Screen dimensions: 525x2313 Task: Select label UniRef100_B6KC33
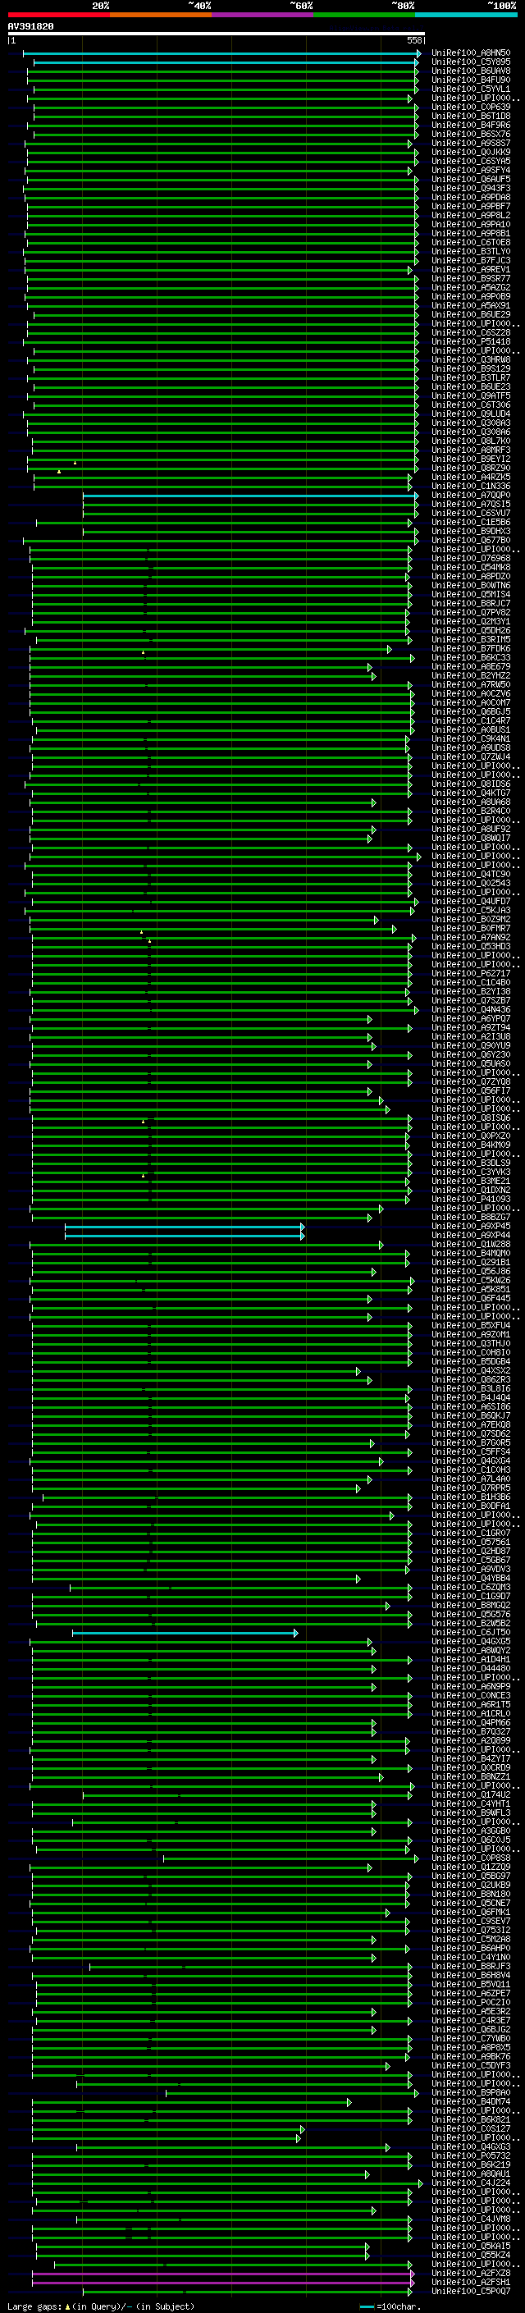[x=471, y=657]
